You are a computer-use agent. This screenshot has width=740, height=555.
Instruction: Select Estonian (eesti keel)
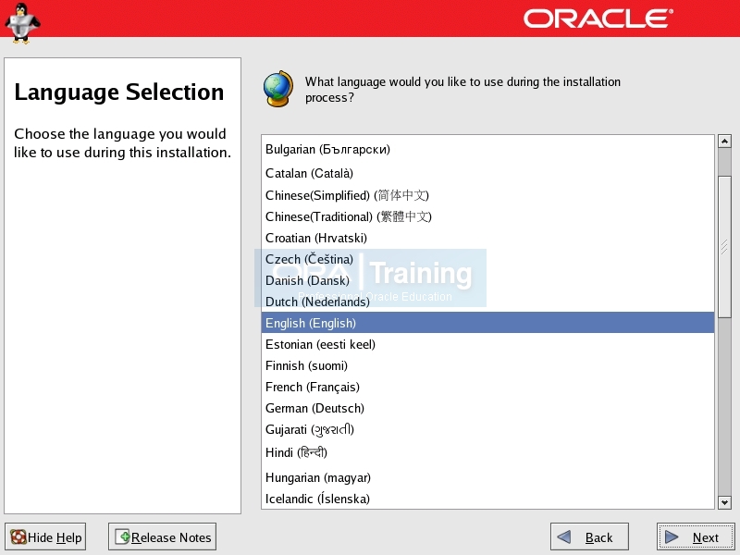click(x=487, y=344)
